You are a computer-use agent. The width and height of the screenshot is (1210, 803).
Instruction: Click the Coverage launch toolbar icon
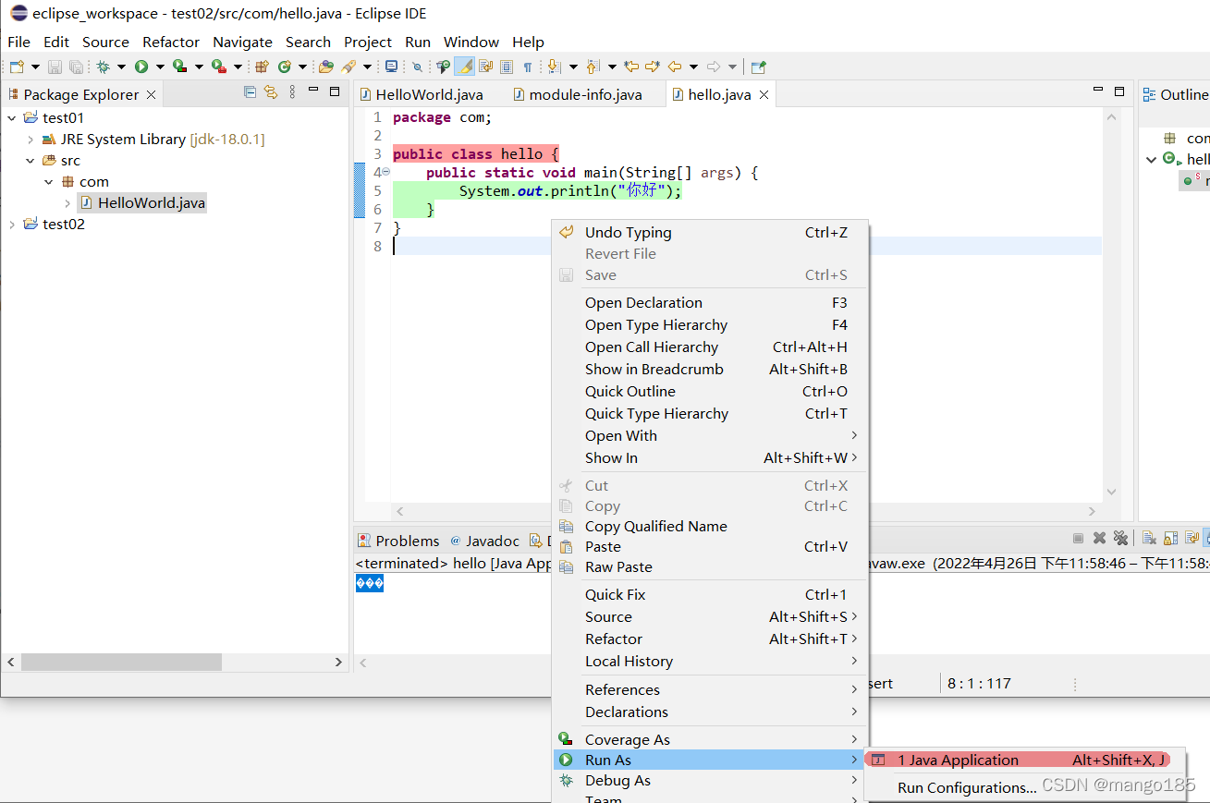(179, 67)
